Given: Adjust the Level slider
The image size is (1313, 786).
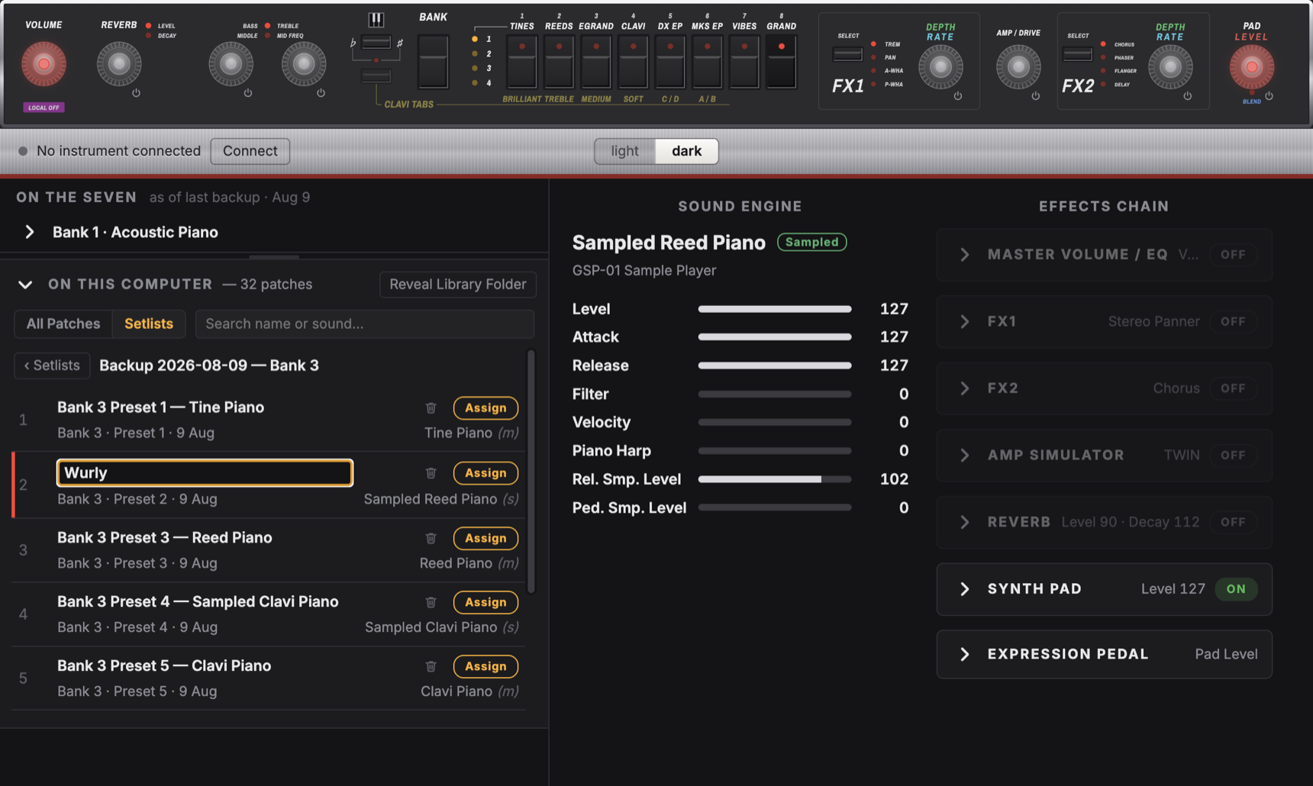Looking at the screenshot, I should point(775,309).
